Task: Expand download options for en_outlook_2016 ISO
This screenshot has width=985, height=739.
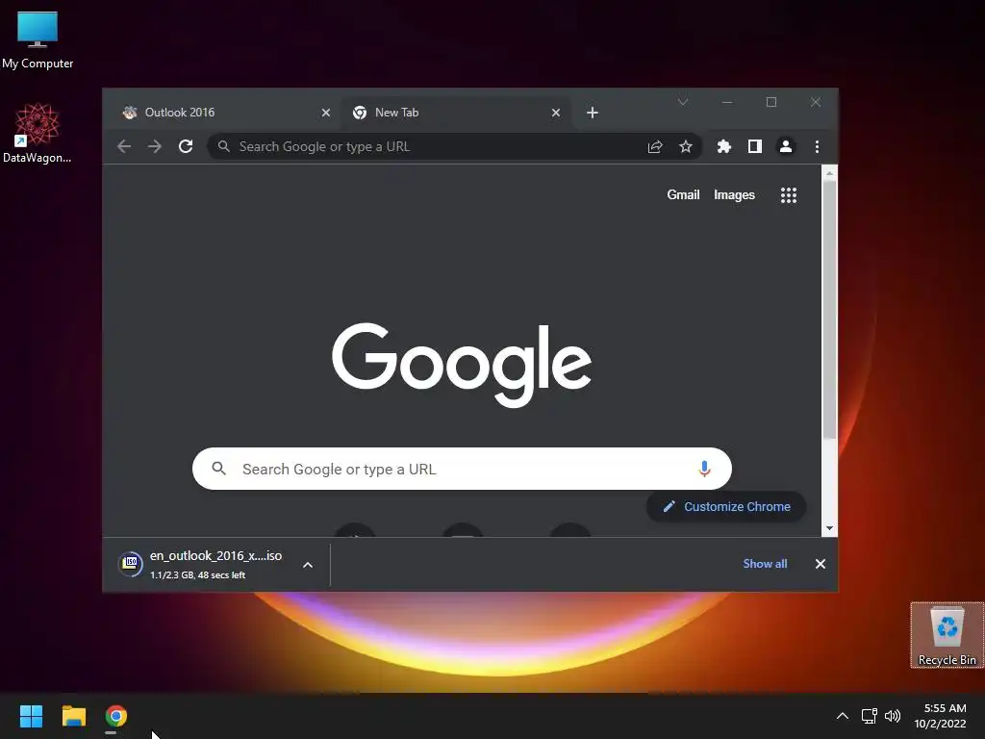Action: 308,565
